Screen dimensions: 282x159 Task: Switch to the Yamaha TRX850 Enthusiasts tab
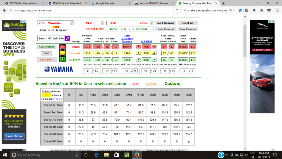154,3
